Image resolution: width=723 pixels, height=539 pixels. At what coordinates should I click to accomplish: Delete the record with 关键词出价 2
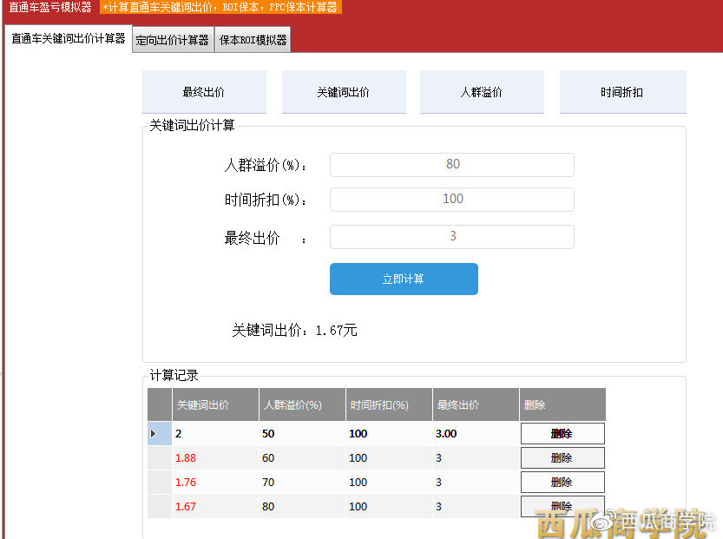coord(561,432)
